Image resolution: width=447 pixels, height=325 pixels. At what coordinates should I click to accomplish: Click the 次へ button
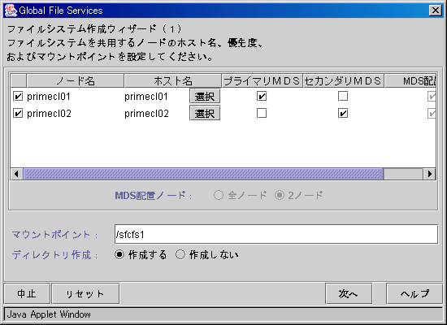349,293
